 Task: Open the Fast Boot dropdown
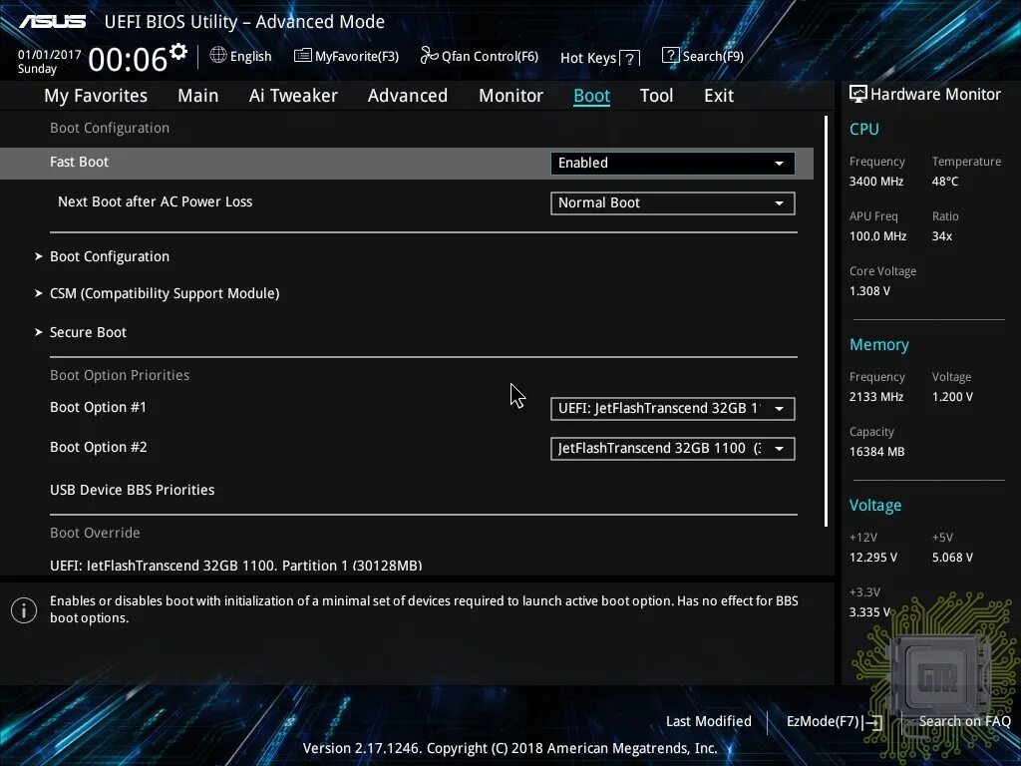pyautogui.click(x=673, y=163)
